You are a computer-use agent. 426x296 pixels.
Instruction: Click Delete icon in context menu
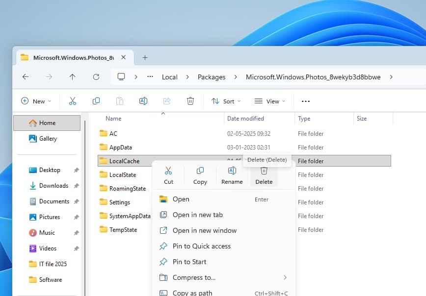264,171
